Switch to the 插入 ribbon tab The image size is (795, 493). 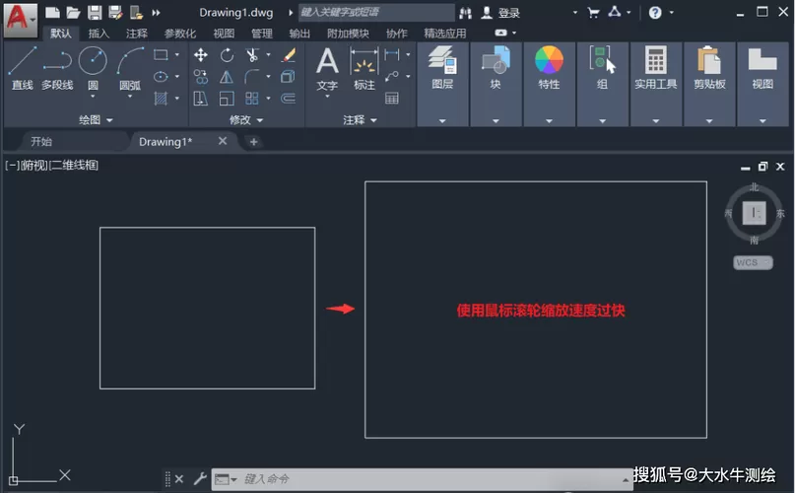(99, 34)
